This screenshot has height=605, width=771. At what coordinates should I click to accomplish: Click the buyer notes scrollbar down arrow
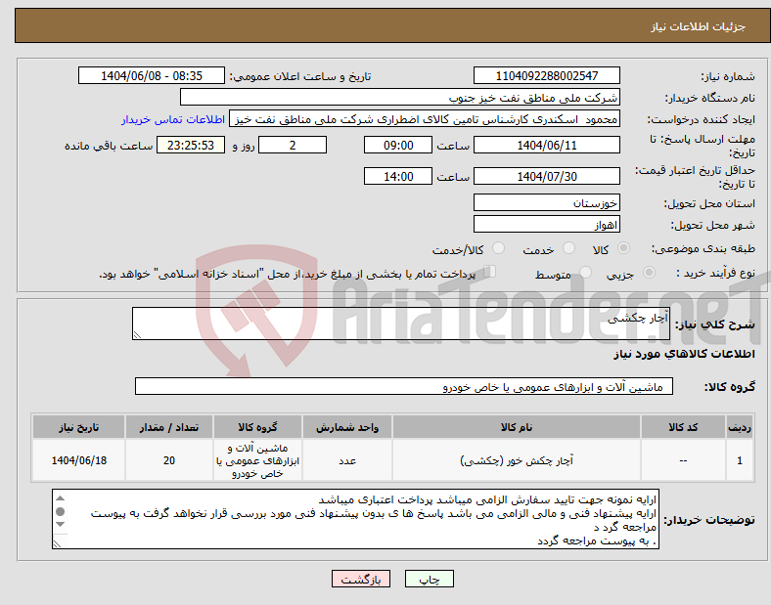(x=60, y=525)
